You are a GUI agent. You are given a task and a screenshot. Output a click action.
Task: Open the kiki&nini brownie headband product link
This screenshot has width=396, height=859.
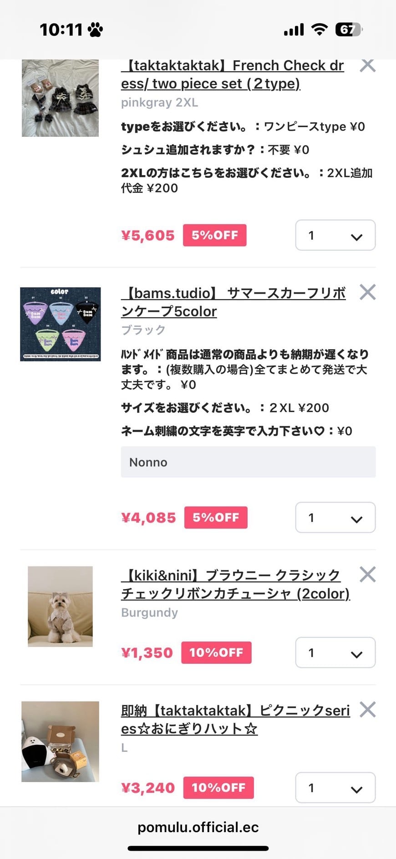click(235, 584)
